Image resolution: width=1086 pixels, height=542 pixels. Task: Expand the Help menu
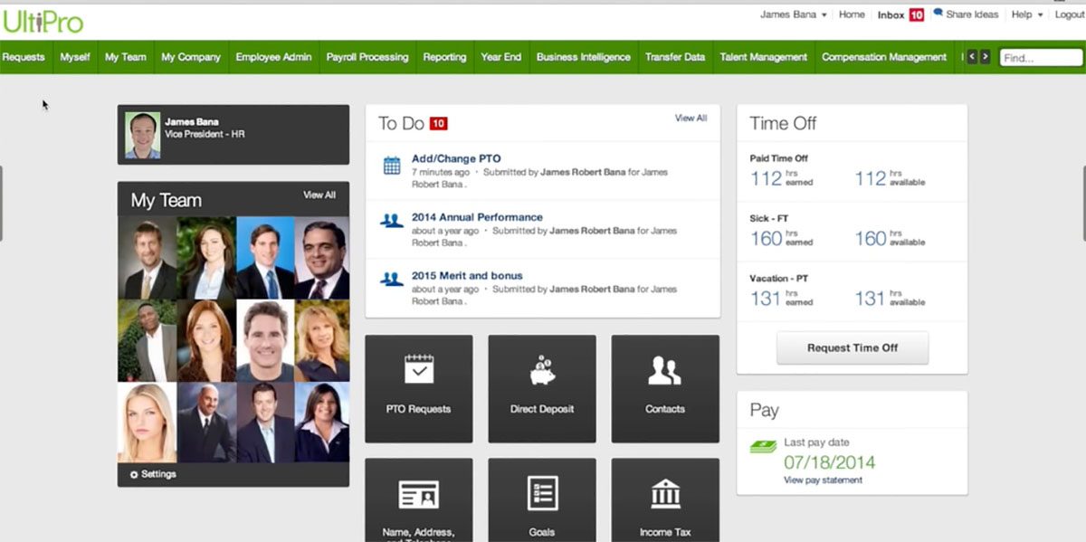pos(1024,14)
